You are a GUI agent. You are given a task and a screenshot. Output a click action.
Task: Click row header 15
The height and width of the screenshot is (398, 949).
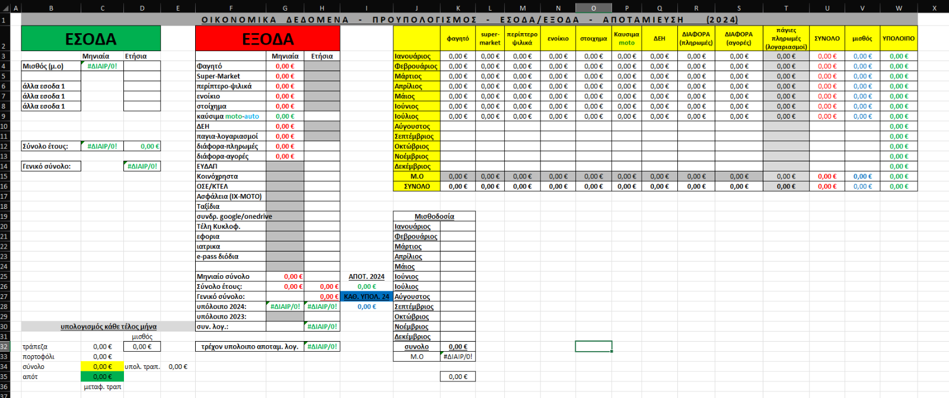click(x=4, y=176)
